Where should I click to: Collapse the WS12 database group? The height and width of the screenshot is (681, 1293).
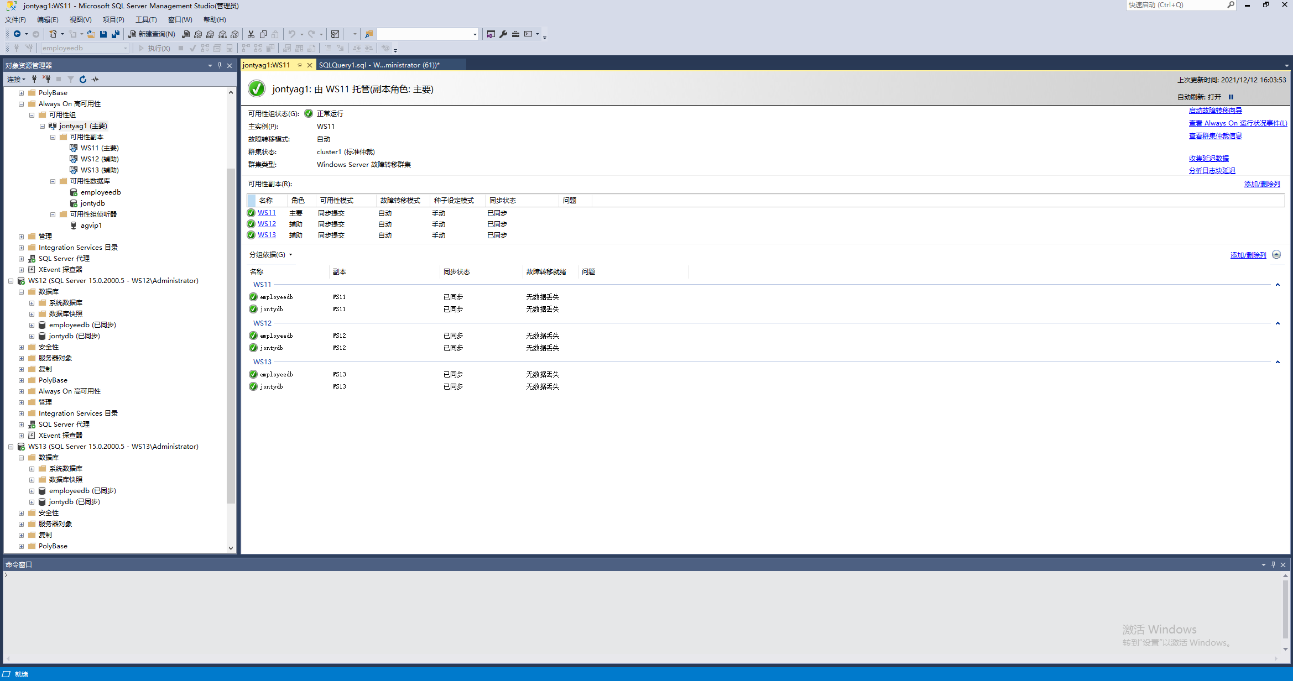pos(1278,323)
